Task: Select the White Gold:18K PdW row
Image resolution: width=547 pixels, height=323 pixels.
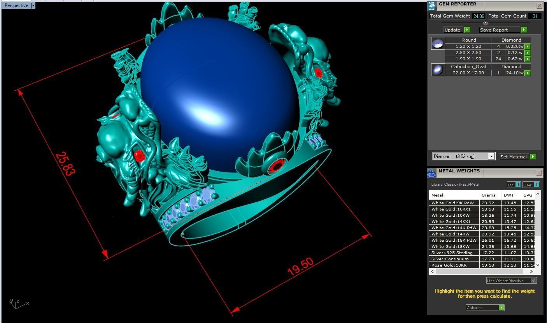Action: tap(482, 240)
